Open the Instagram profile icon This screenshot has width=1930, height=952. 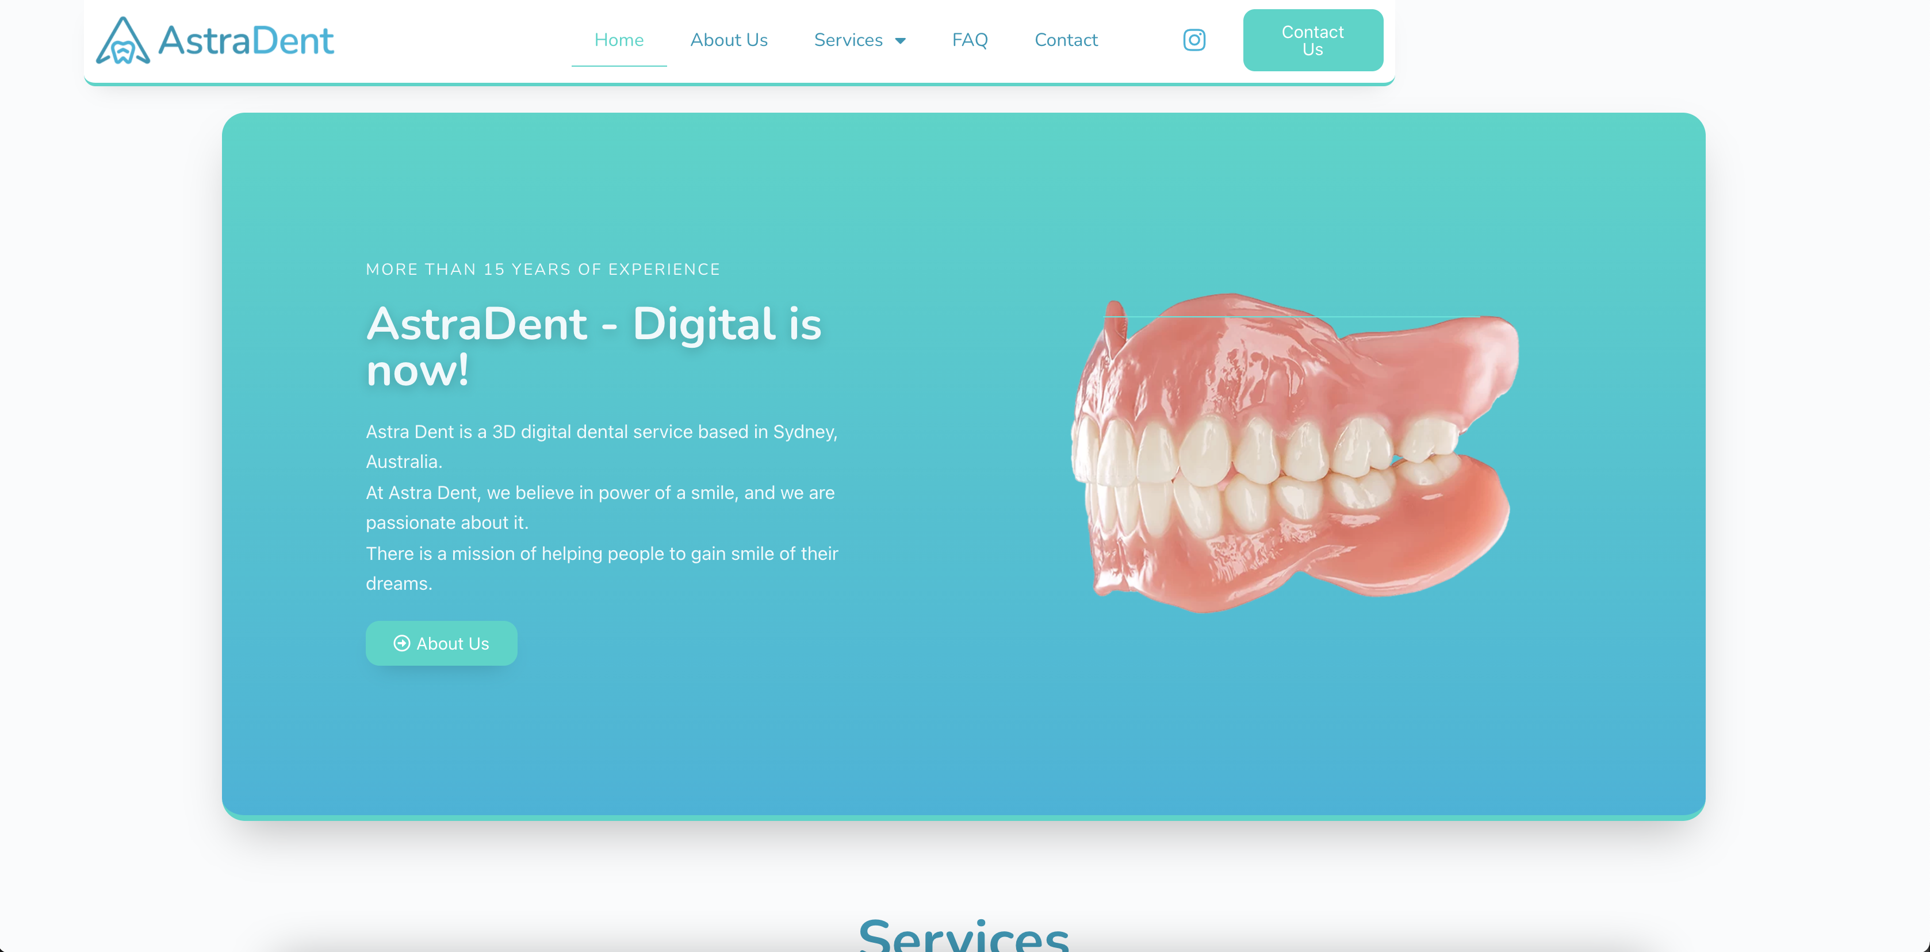(x=1193, y=40)
